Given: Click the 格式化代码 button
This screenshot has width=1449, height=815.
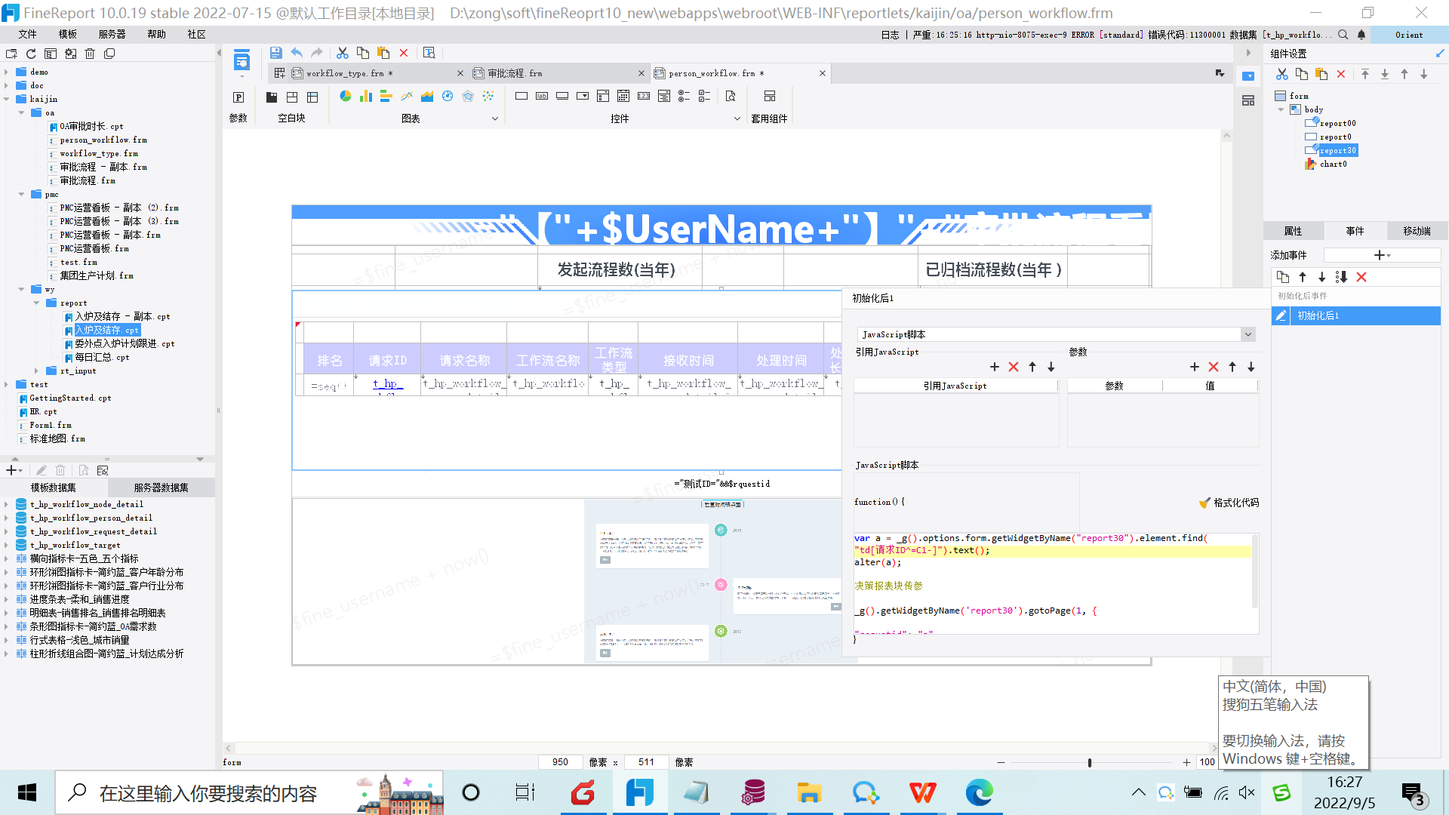Looking at the screenshot, I should 1229,503.
